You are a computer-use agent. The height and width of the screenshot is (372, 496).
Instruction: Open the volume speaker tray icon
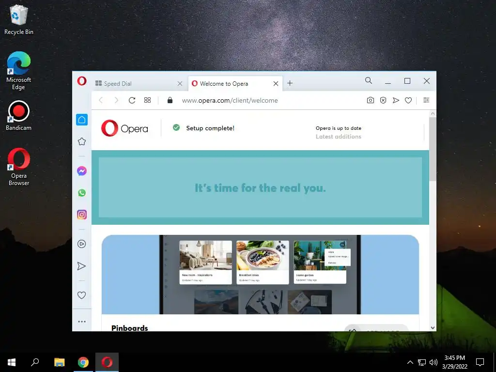pyautogui.click(x=434, y=362)
